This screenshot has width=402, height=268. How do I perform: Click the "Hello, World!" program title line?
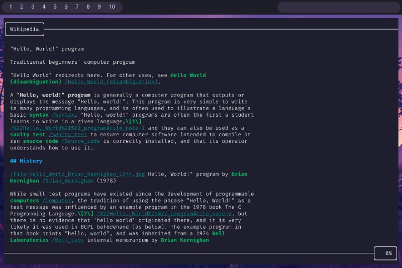47,49
